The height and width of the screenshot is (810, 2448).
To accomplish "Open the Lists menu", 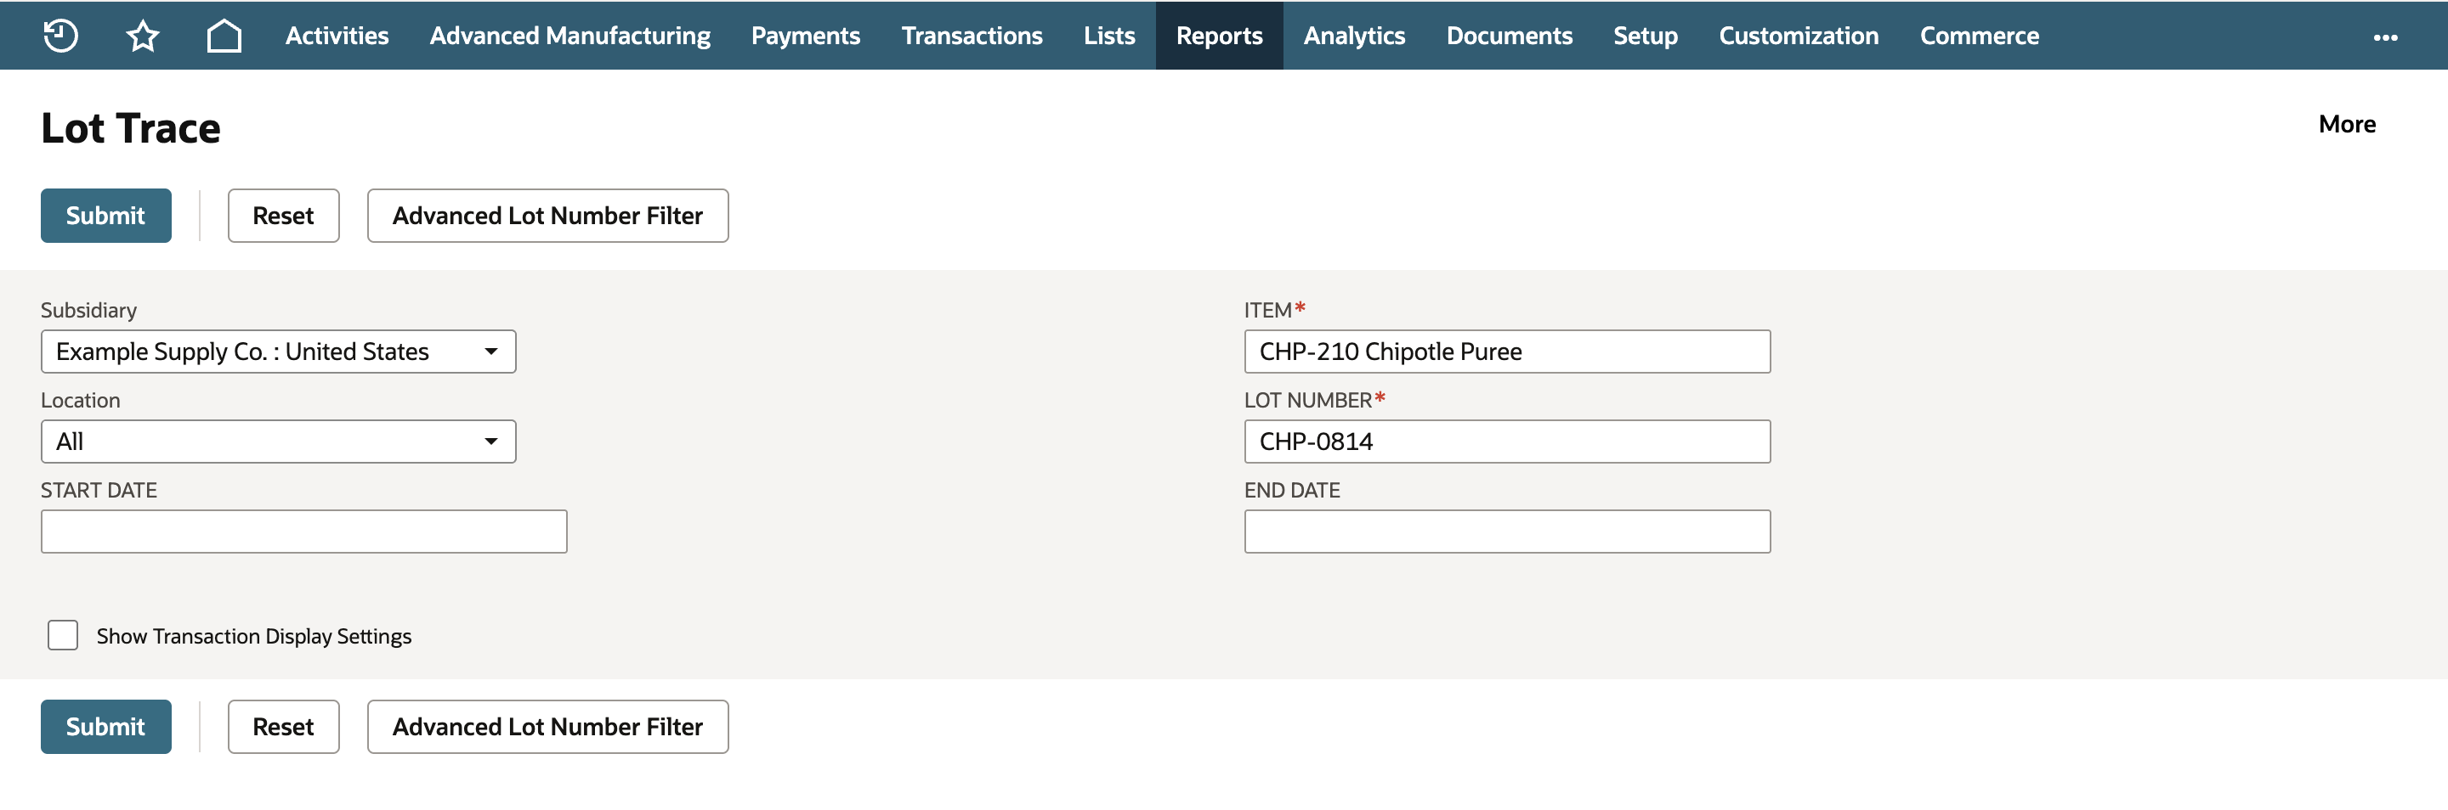I will (1109, 36).
